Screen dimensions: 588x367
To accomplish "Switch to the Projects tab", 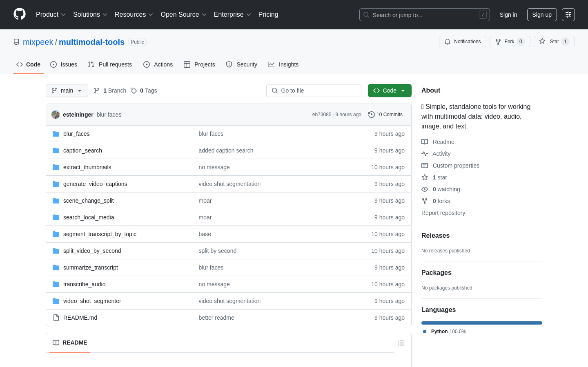I will 199,64.
